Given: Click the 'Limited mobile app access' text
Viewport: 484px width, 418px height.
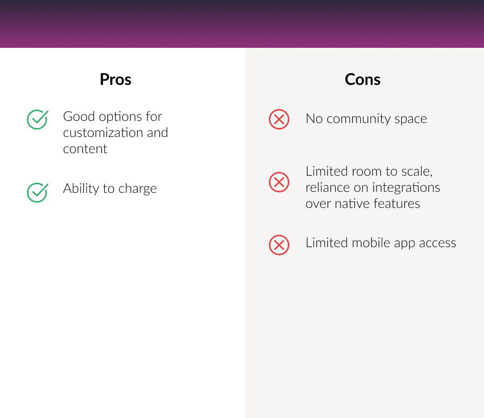Looking at the screenshot, I should [x=381, y=243].
